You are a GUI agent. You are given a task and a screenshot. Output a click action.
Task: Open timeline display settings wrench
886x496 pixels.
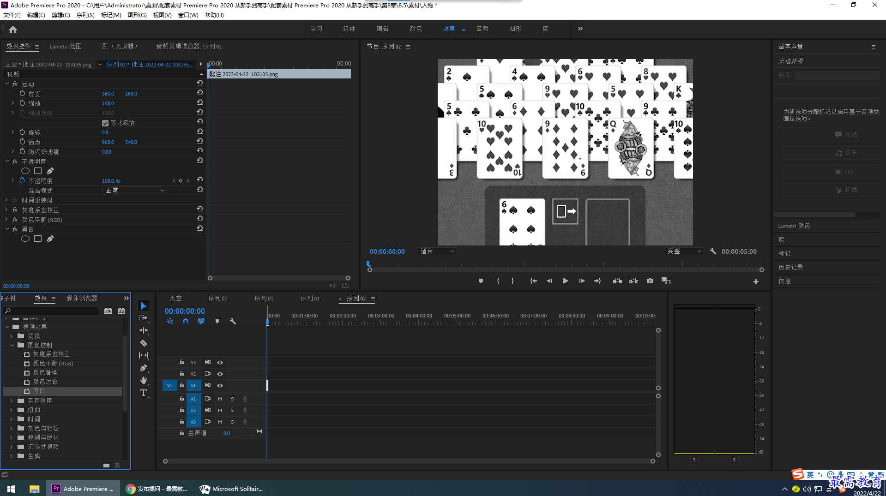click(x=233, y=321)
